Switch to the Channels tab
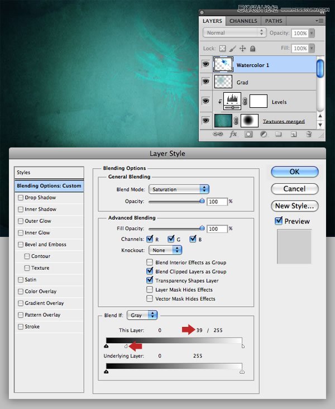Viewport: 335px width, 409px height. tap(243, 21)
